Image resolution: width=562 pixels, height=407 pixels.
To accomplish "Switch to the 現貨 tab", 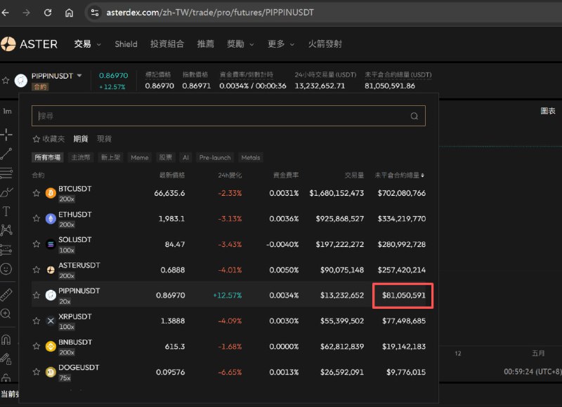I will coord(103,138).
